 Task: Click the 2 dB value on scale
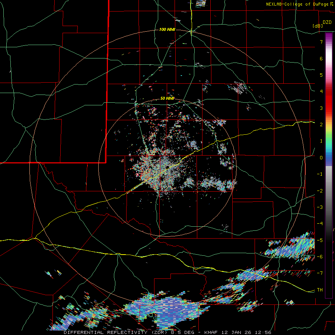click(x=321, y=125)
